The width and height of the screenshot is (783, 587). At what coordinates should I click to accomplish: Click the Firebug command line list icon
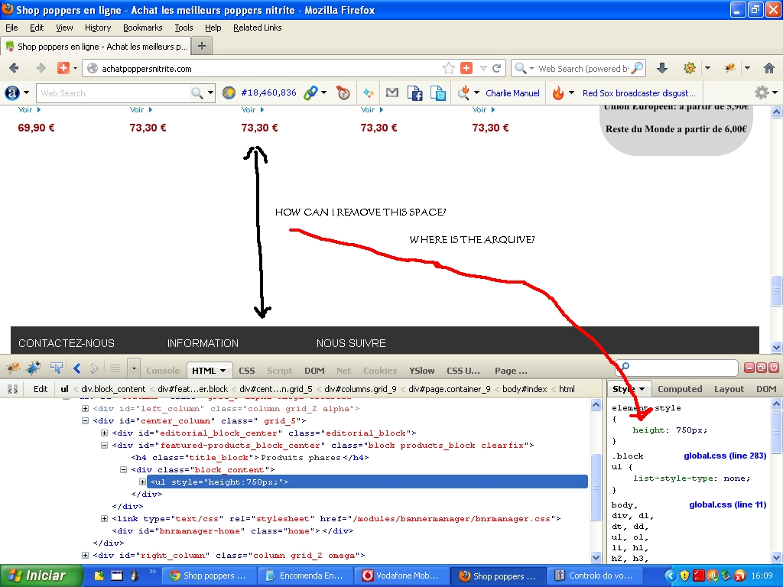click(x=115, y=369)
